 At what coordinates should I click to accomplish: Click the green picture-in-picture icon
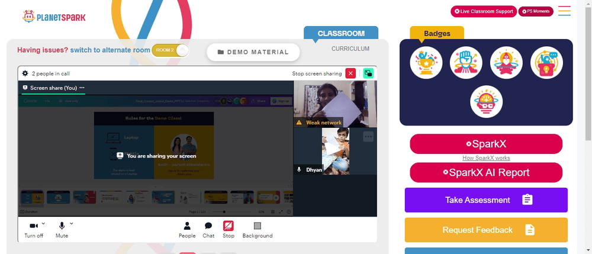coord(368,73)
